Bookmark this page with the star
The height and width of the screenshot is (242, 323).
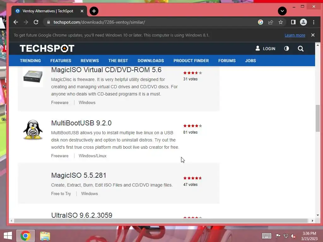point(280,22)
